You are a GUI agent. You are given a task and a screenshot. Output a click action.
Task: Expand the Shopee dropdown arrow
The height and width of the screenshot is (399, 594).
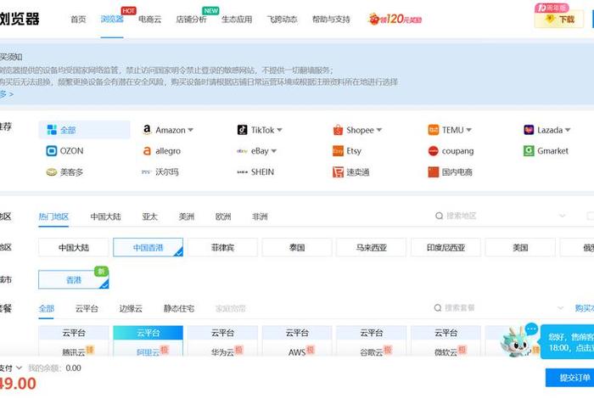click(378, 130)
